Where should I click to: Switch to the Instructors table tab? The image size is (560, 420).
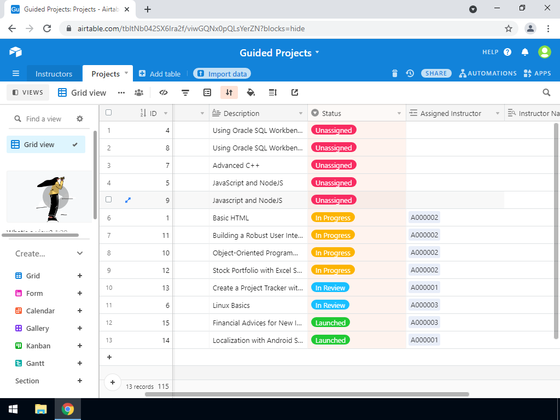pyautogui.click(x=54, y=74)
